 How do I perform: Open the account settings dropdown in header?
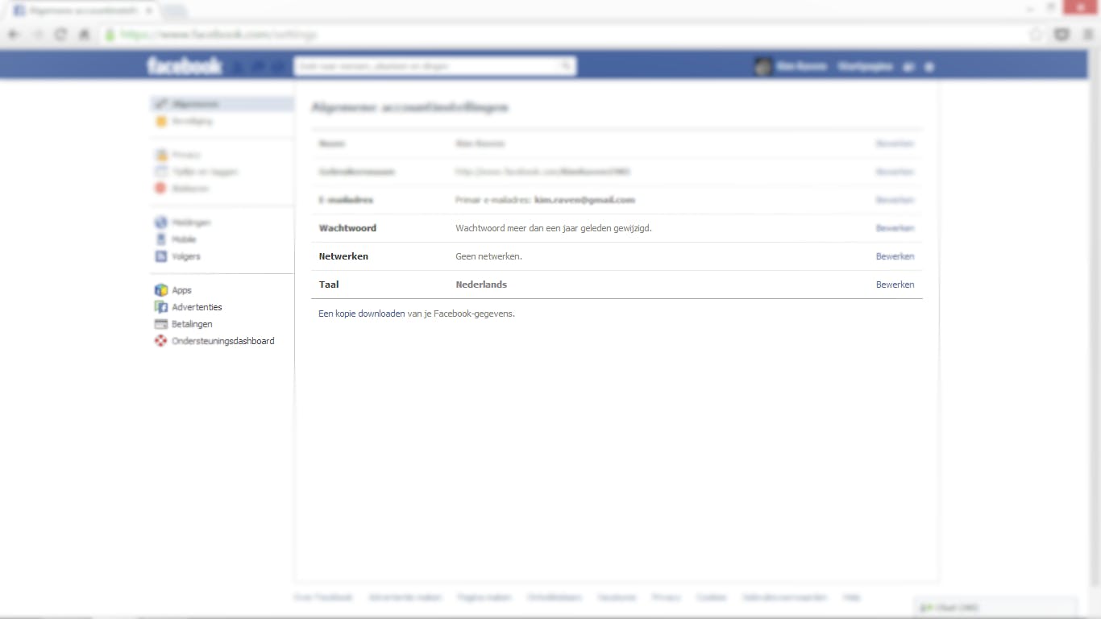tap(929, 67)
